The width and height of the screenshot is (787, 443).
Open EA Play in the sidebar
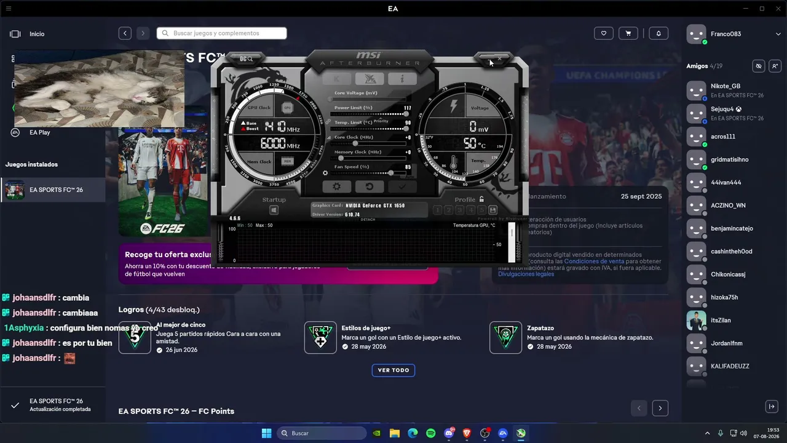40,132
